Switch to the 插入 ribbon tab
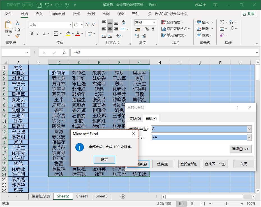Screen dimensions: 261x207 point(39,14)
